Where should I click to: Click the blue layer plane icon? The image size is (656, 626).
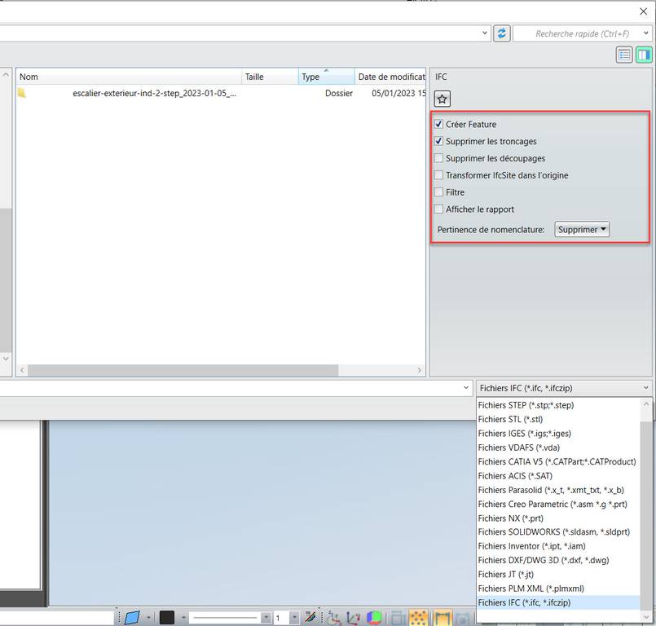(132, 617)
